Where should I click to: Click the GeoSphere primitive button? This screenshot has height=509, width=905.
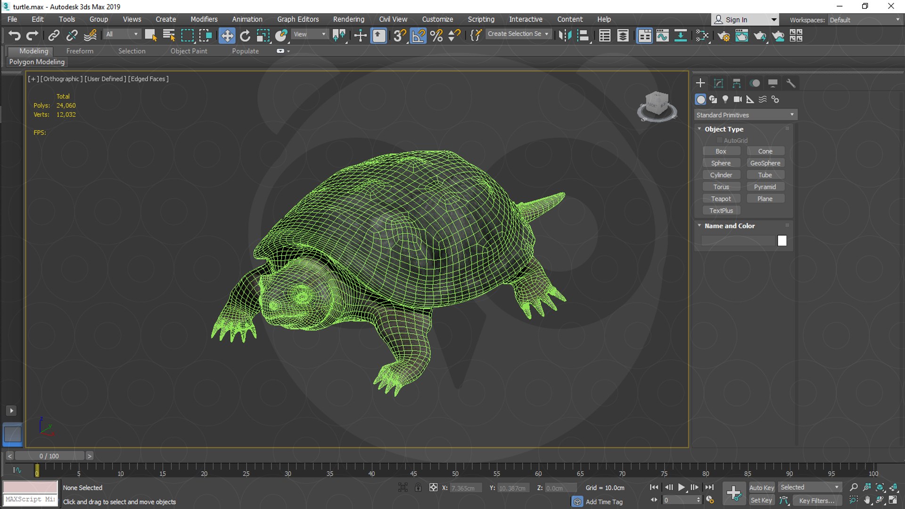pyautogui.click(x=765, y=163)
